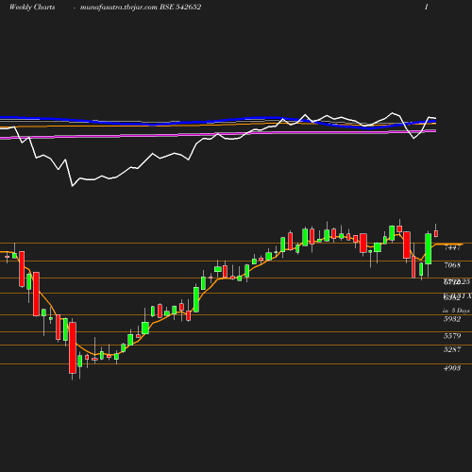This screenshot has width=472, height=472.
Task: Select the last red candlestick at chart's right end
Action: [436, 232]
